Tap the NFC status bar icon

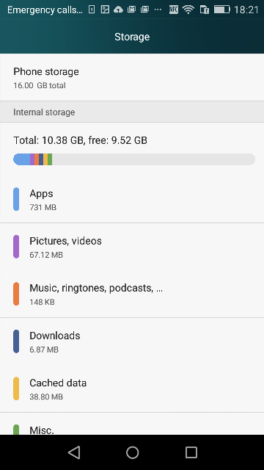point(174,10)
